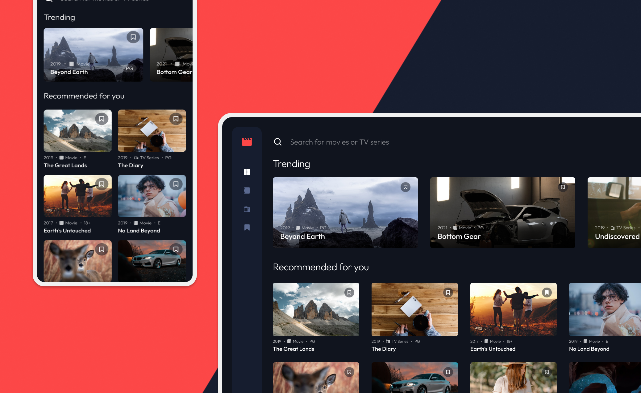
Task: Open the Movies film icon in sidebar
Action: tap(247, 190)
